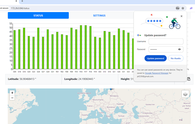Dismiss with the No thanks button
This screenshot has height=124, width=195.
pos(175,58)
